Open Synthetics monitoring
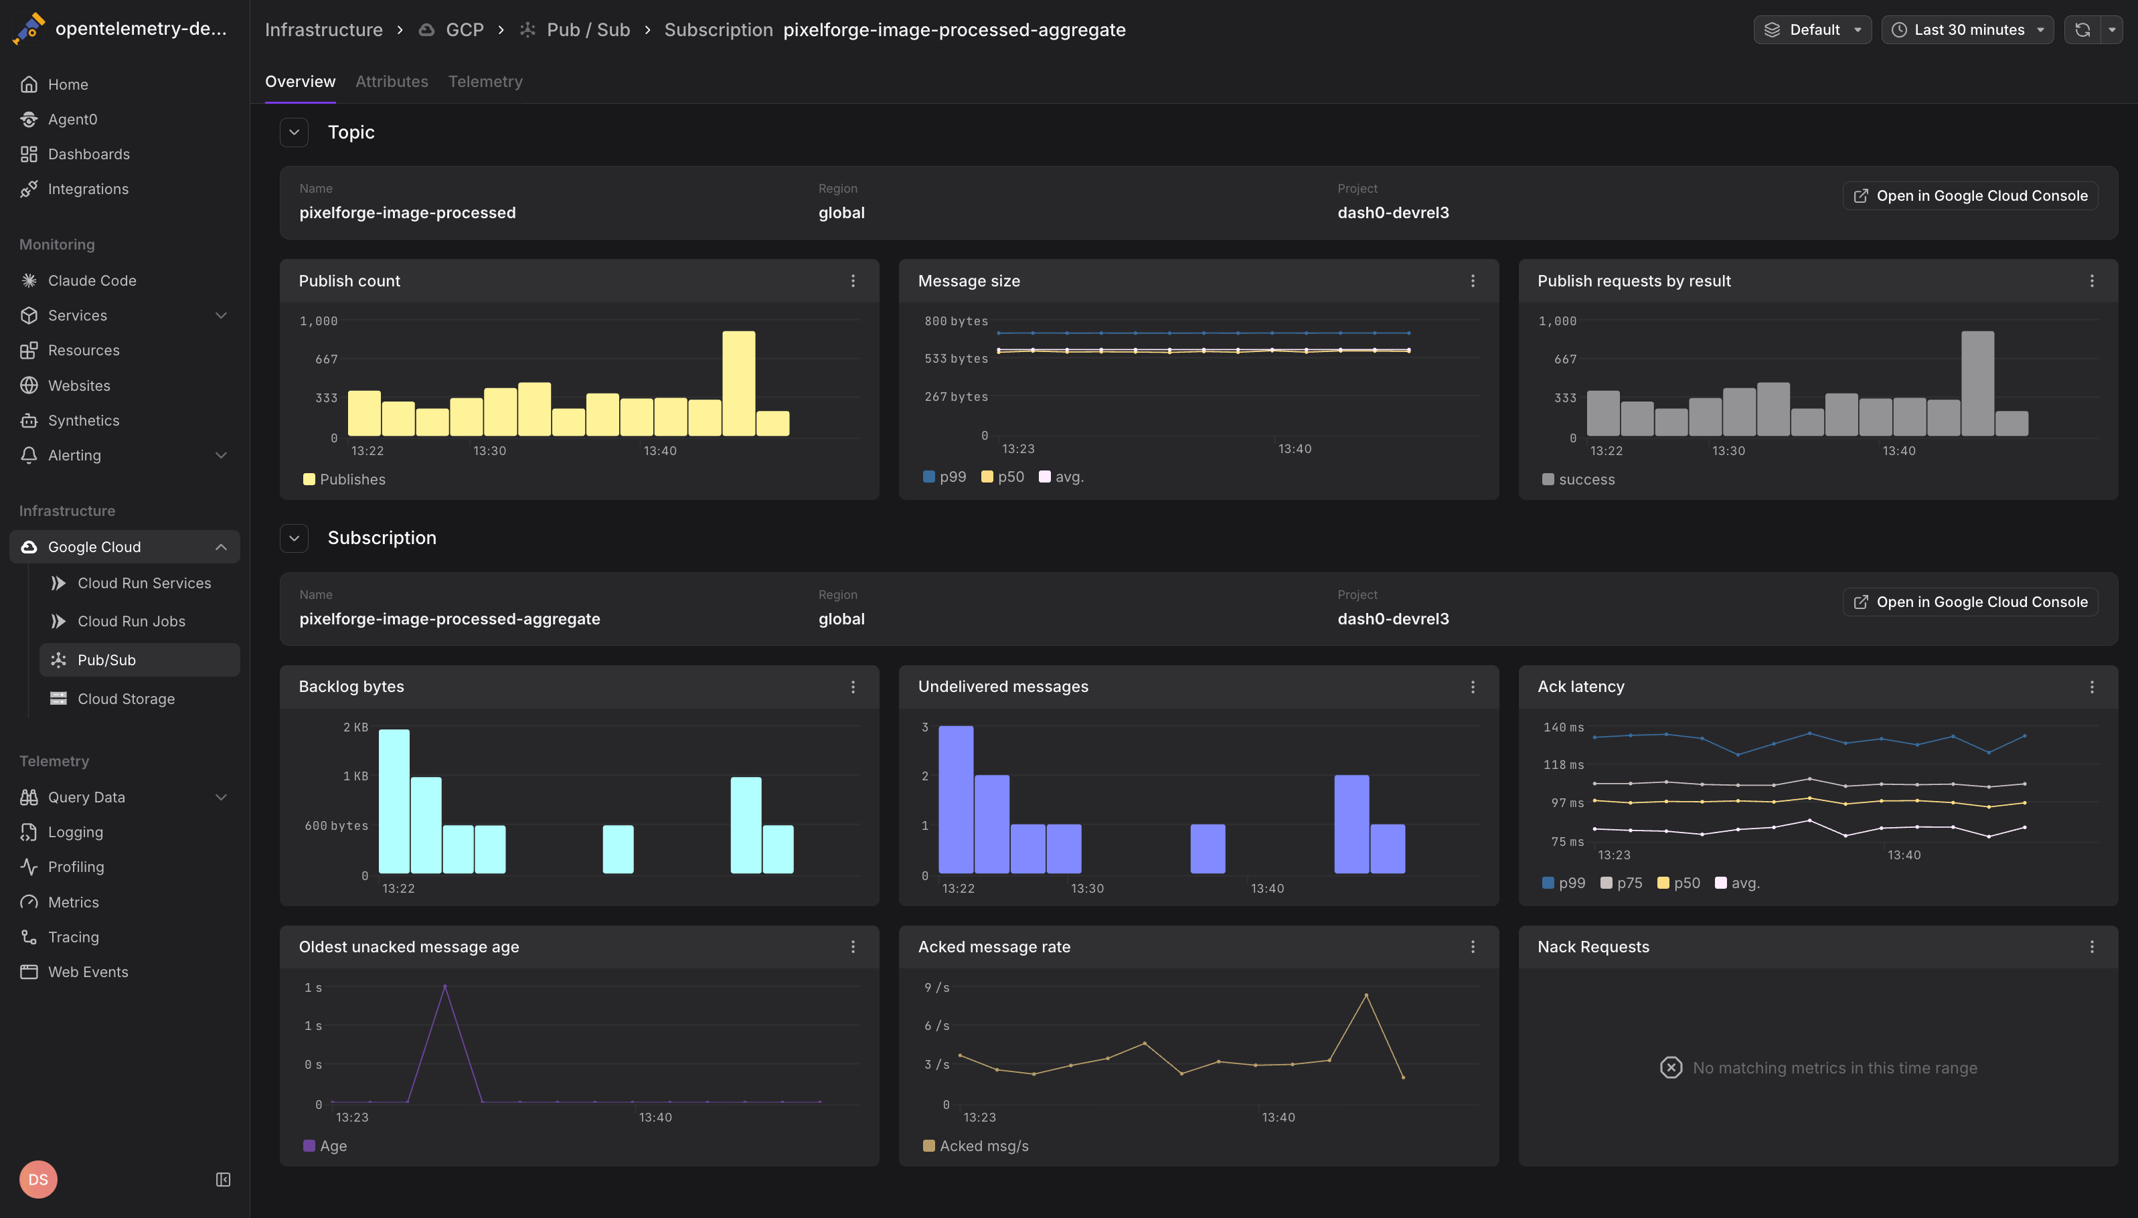The width and height of the screenshot is (2138, 1218). pos(125,421)
